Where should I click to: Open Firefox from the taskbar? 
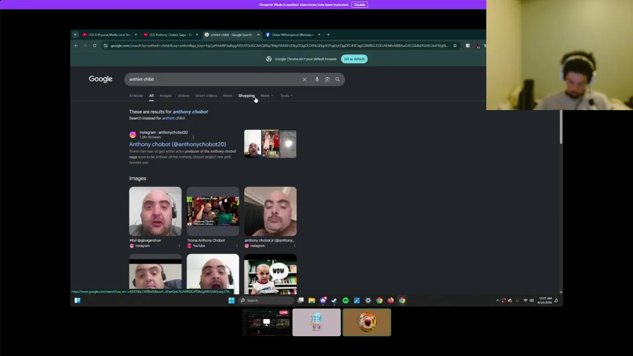[391, 300]
